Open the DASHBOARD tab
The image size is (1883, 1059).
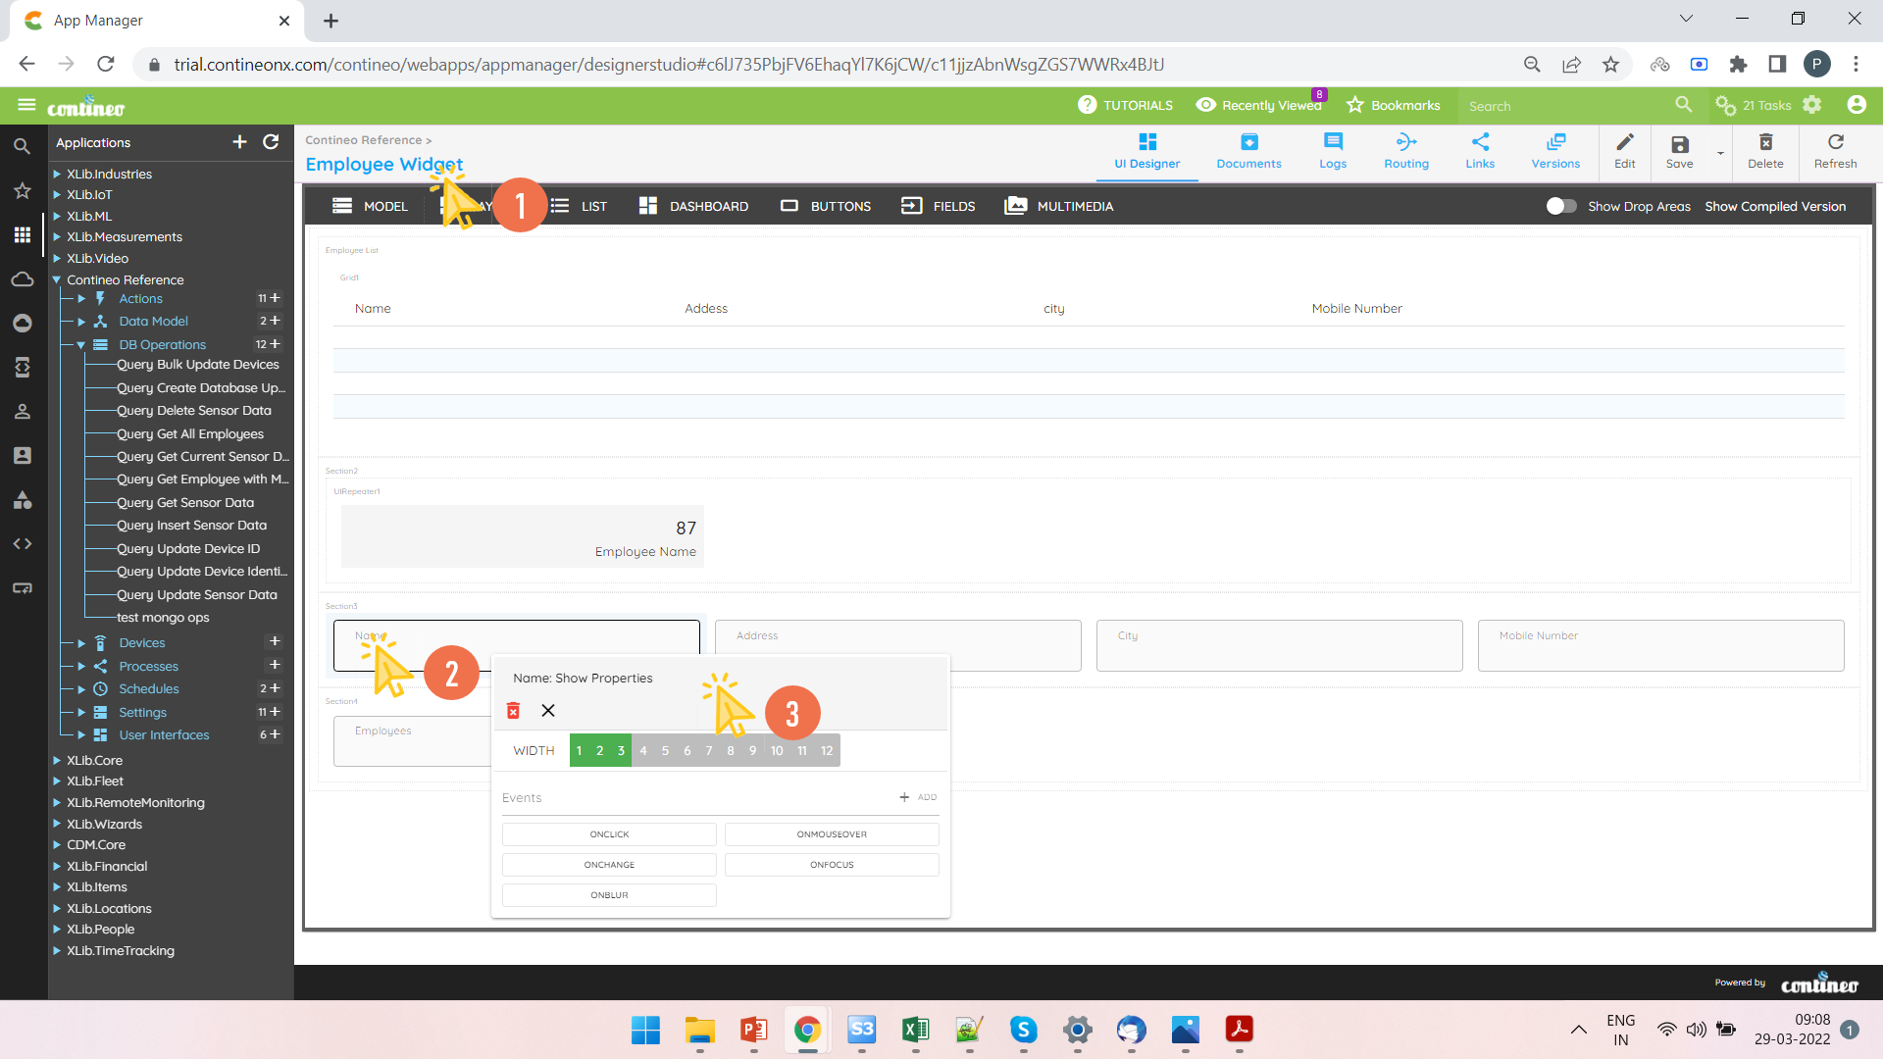click(x=693, y=206)
